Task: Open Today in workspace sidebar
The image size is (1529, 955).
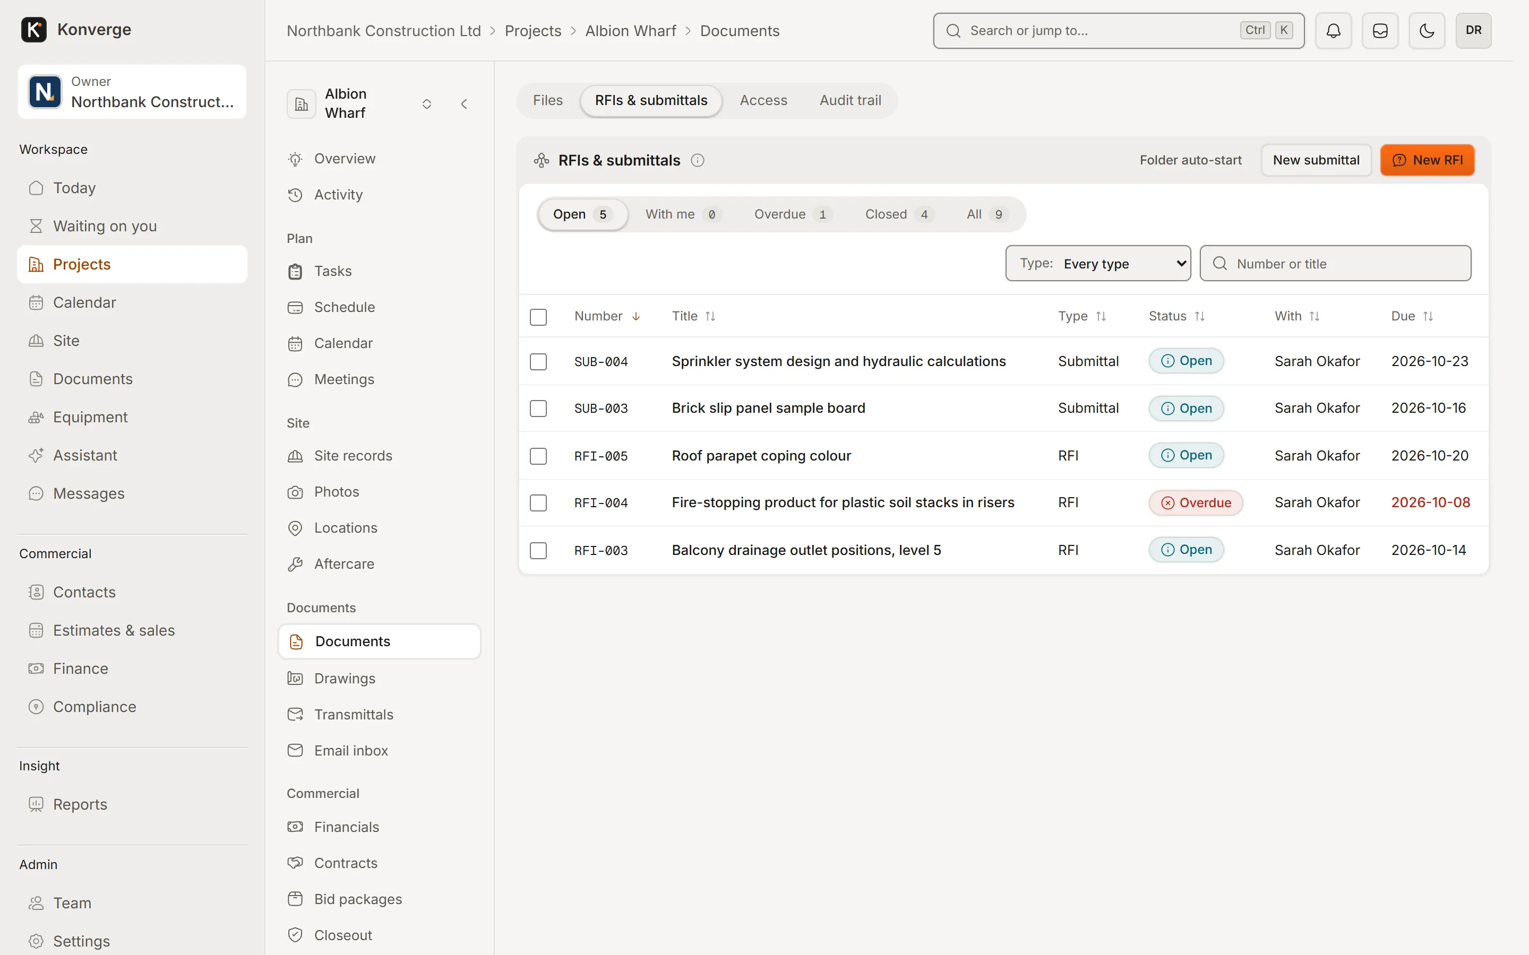Action: pos(132,188)
